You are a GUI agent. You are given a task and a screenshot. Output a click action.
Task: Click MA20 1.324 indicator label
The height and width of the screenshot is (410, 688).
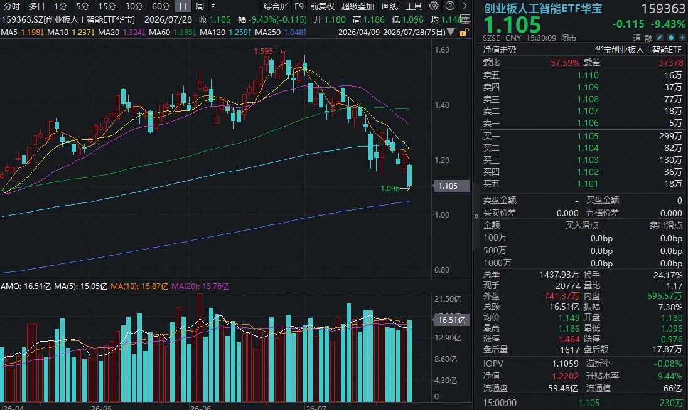click(122, 32)
